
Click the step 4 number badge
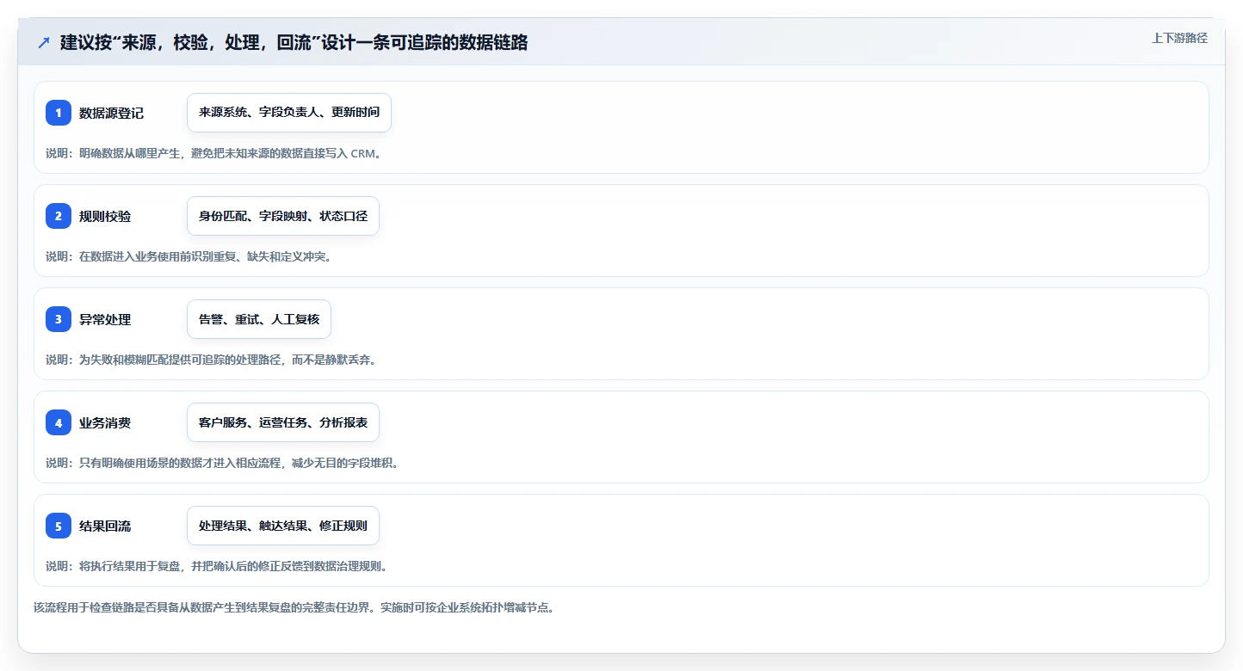tap(59, 422)
